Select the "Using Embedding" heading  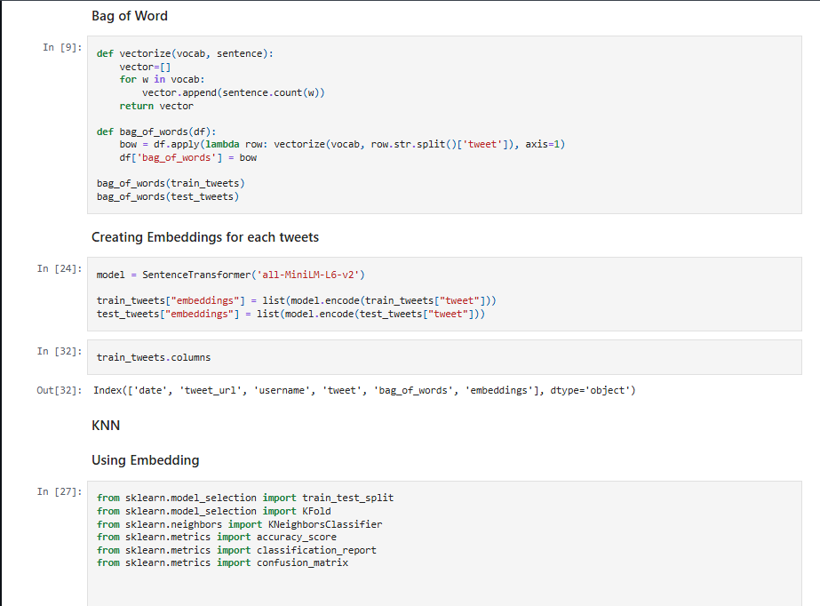(146, 460)
